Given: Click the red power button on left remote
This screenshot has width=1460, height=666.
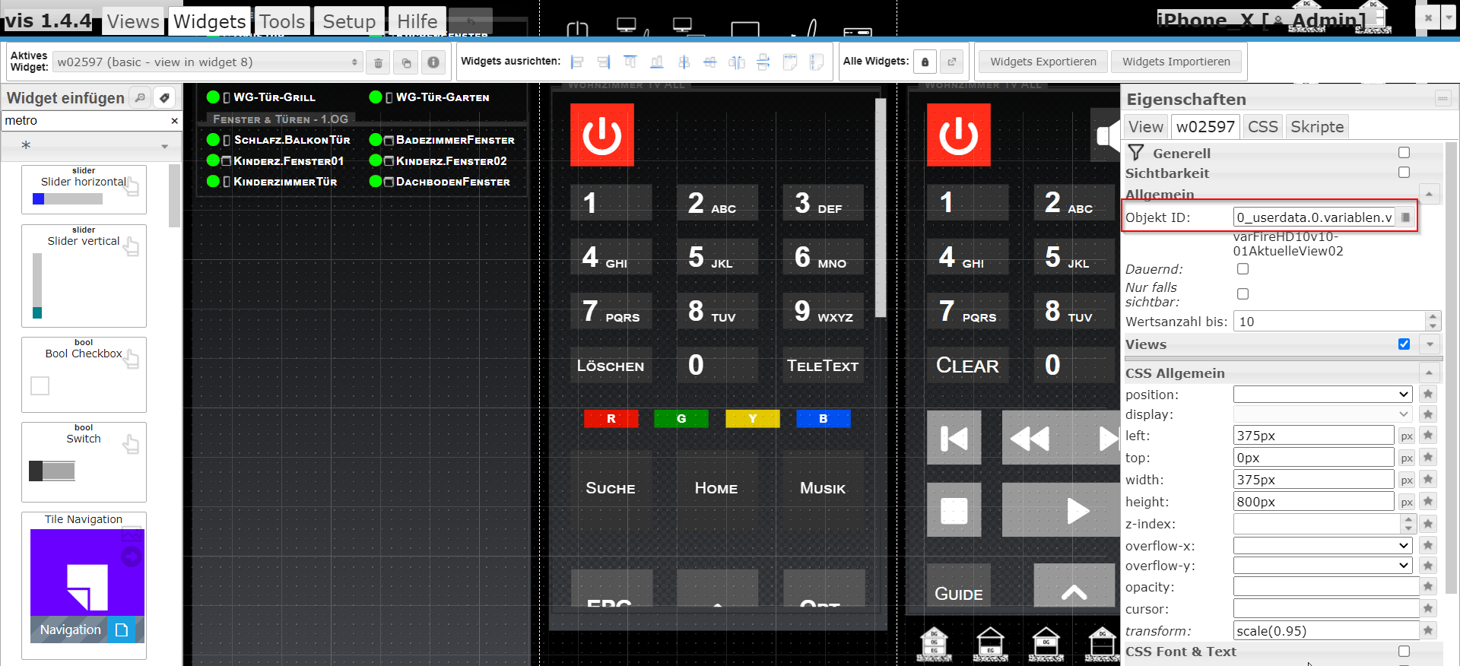Looking at the screenshot, I should point(602,135).
